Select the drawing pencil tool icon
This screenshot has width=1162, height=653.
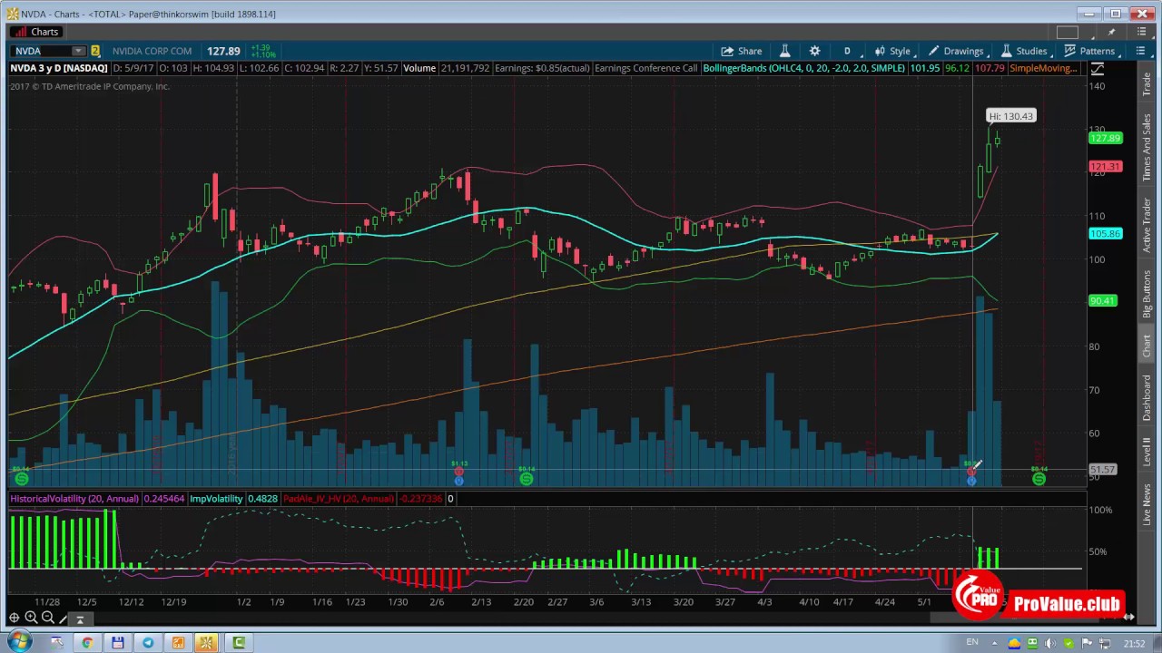click(x=62, y=618)
